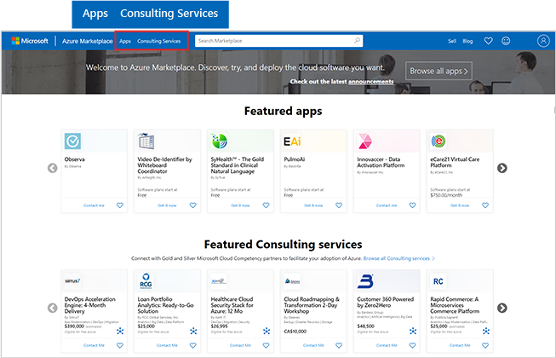Open Rapid Commerce Microservices Platform title
The height and width of the screenshot is (358, 556).
click(455, 305)
